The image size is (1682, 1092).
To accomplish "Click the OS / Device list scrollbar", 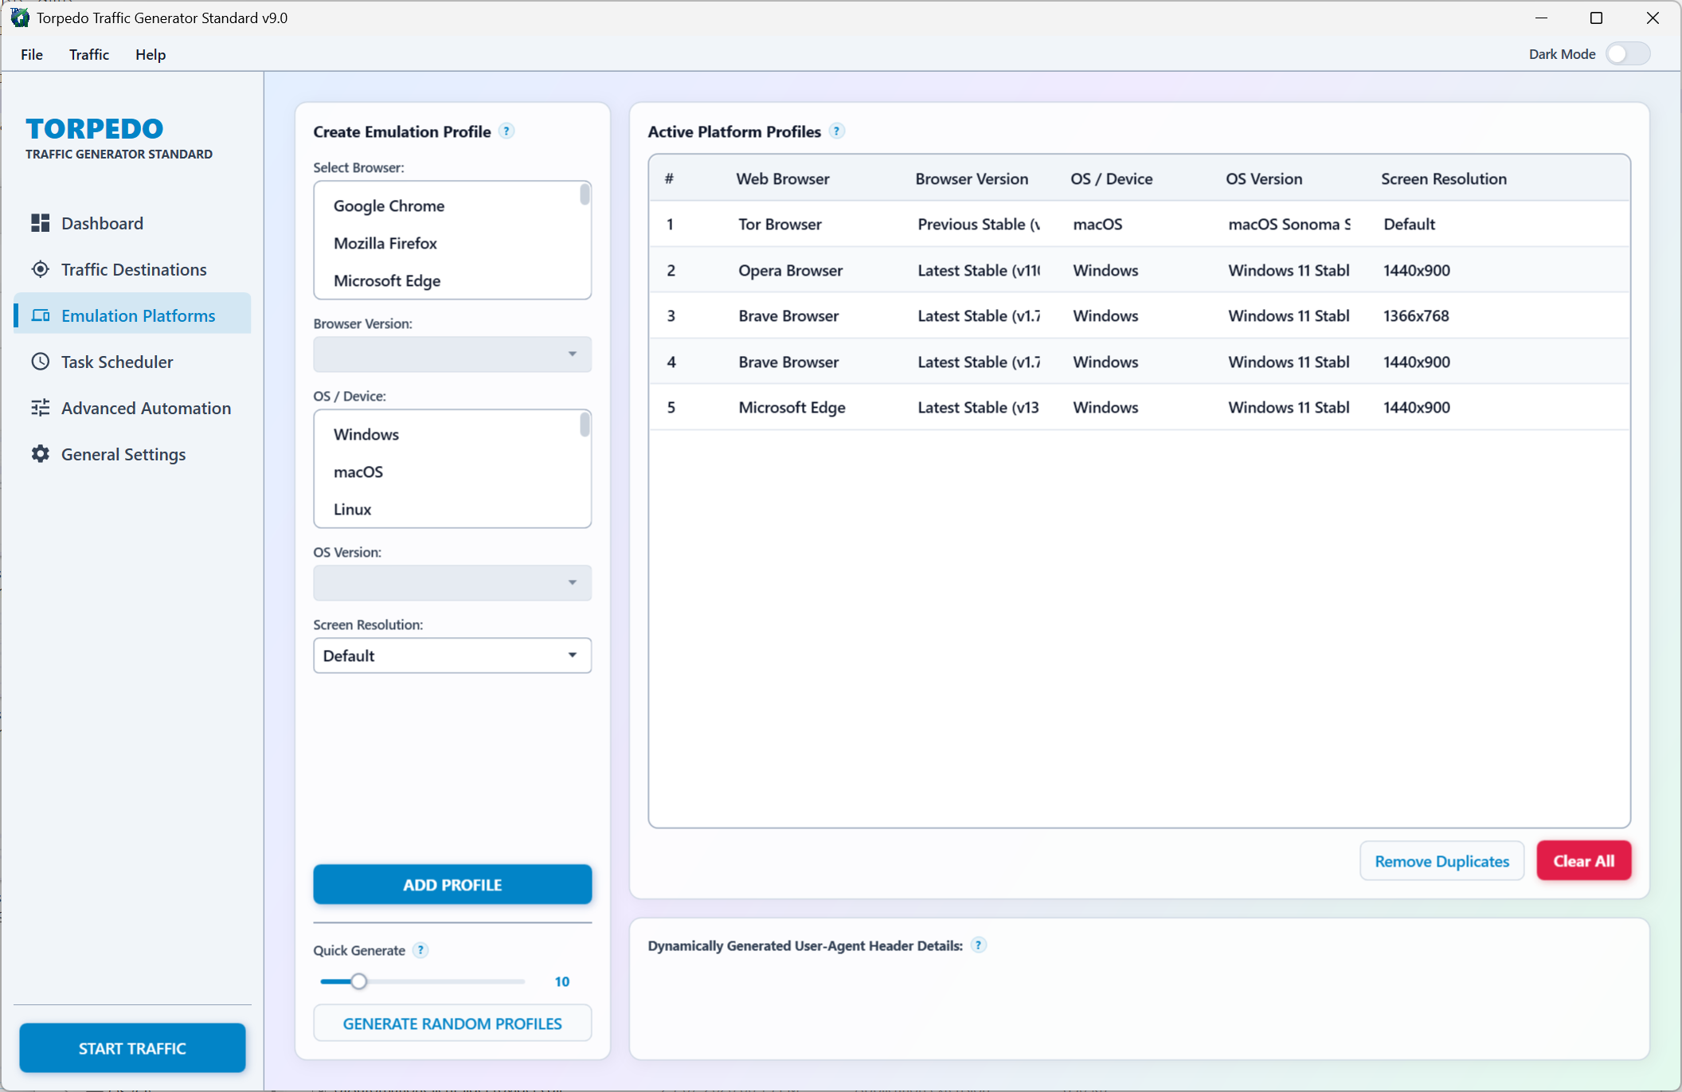I will 585,425.
